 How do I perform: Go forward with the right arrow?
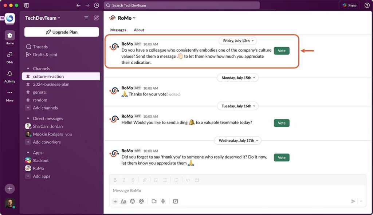click(87, 5)
